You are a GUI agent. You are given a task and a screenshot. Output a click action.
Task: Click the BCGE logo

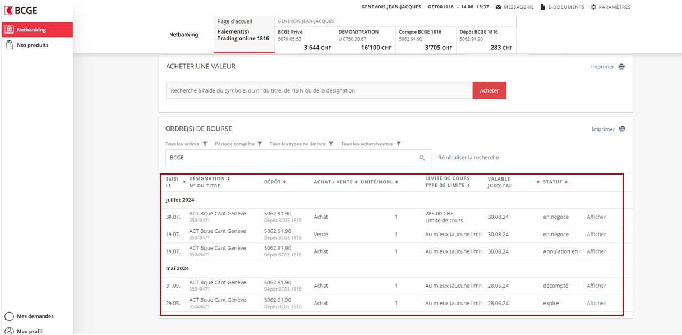(x=21, y=10)
